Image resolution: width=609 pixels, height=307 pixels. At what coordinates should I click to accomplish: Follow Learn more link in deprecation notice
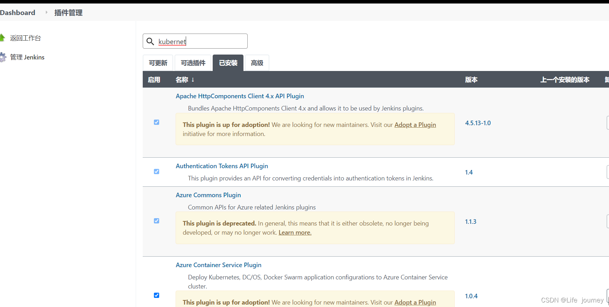295,233
